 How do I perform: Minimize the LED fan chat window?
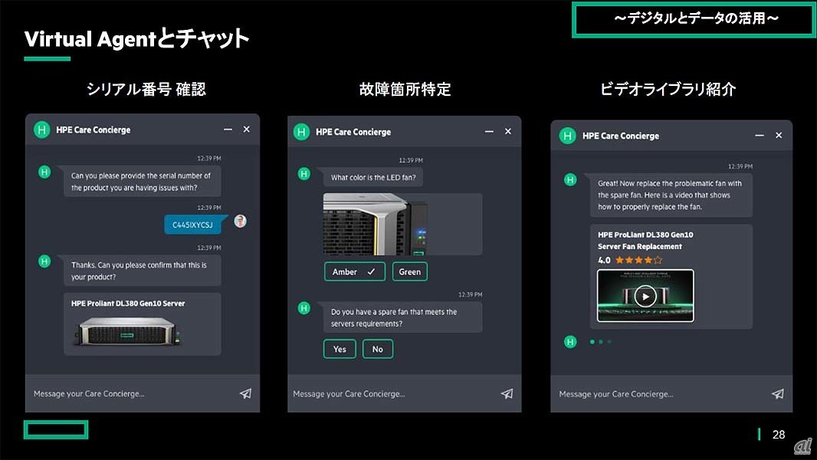tap(489, 131)
